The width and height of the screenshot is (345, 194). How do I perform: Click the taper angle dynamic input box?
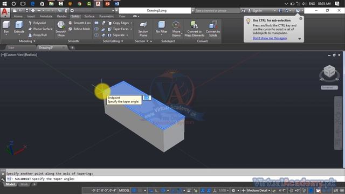coord(147,98)
